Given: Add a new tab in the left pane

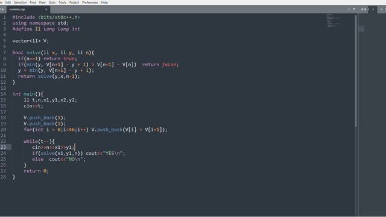Looking at the screenshot, I should [349, 10].
